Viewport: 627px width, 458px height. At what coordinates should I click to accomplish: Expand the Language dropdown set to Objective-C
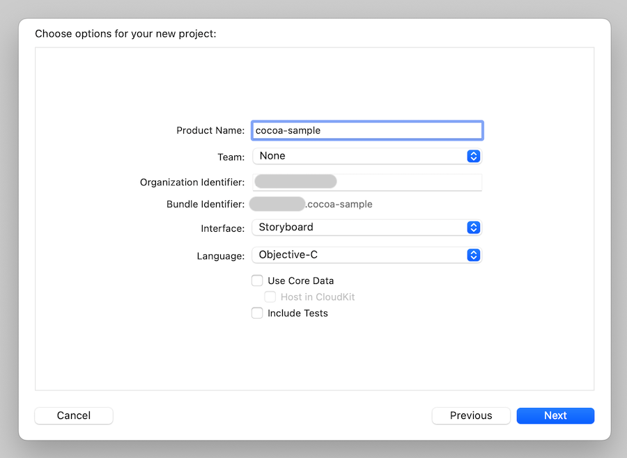(x=359, y=255)
